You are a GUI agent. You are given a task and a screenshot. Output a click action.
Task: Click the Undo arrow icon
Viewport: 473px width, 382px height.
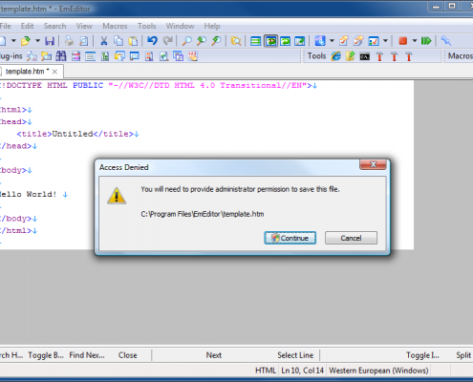point(152,41)
